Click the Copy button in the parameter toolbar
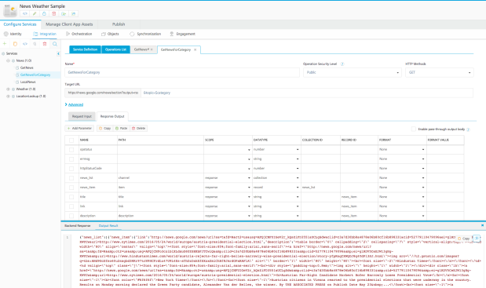 tap(104, 129)
